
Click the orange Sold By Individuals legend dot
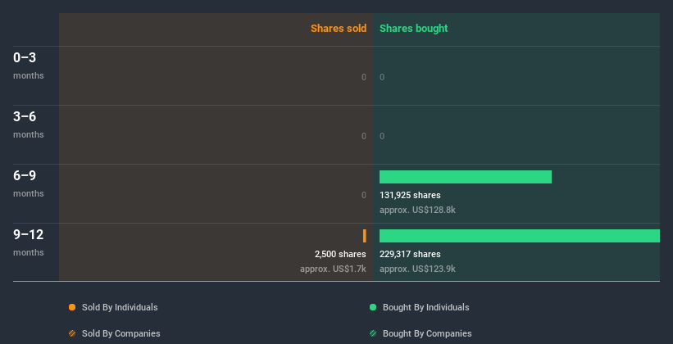72,307
